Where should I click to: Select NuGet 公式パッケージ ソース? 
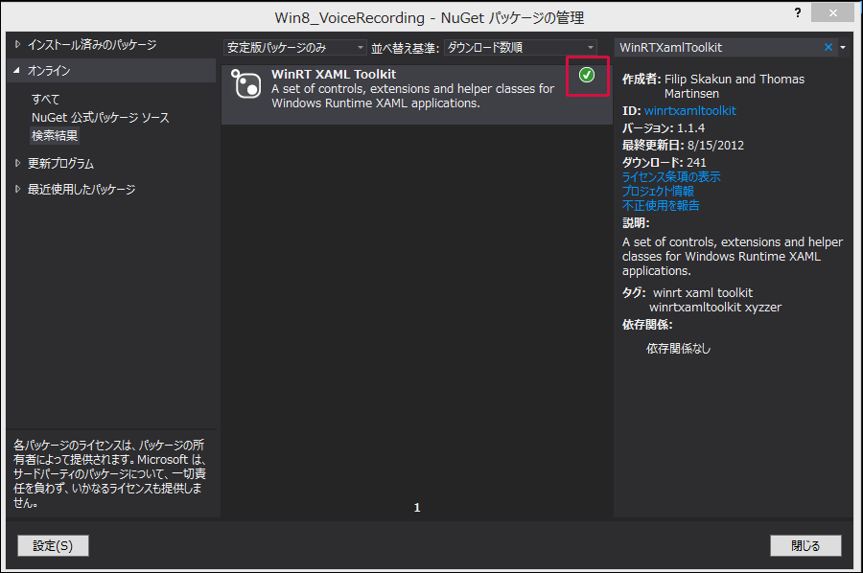coord(100,117)
